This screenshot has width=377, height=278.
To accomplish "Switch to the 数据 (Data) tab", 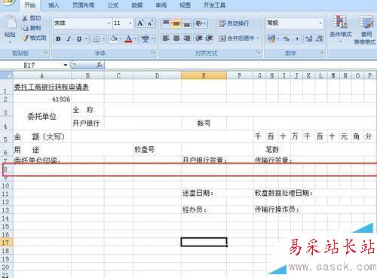I will pos(137,5).
